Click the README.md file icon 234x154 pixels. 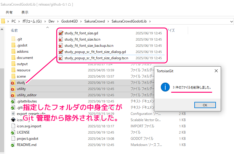(13, 145)
